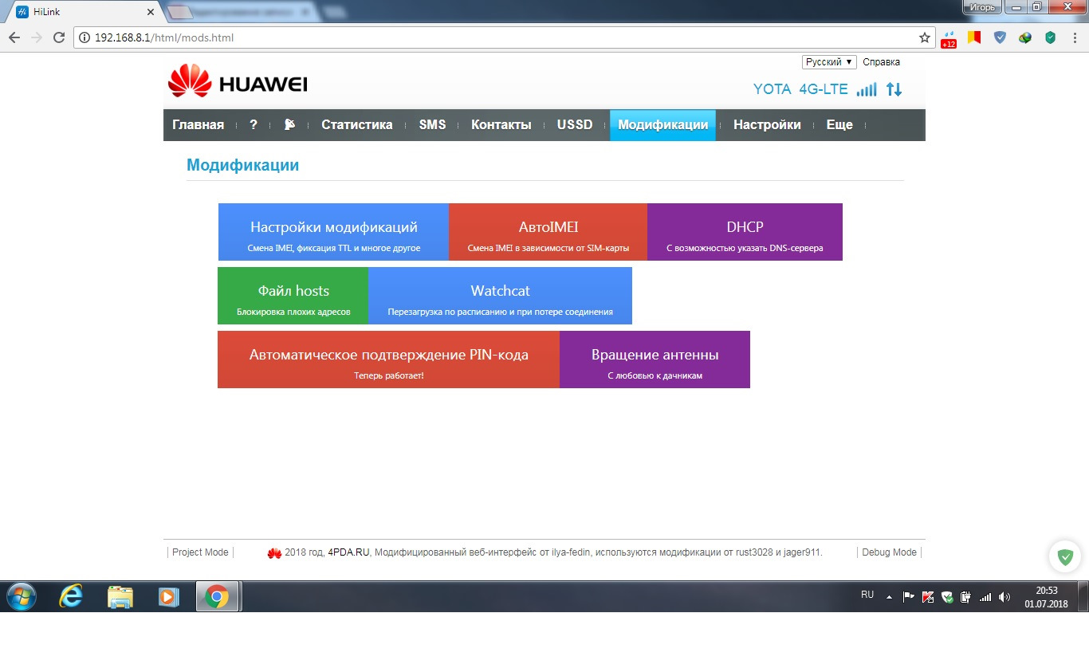Open Вращение антенны tile

(x=655, y=360)
